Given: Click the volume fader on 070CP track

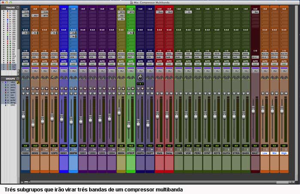Looking at the screenshot, I should (129, 125).
